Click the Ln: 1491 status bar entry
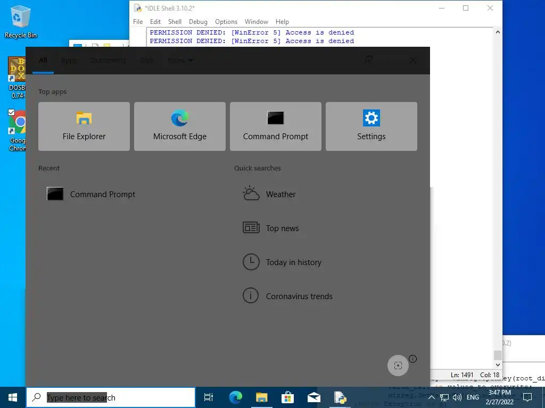 tap(462, 375)
